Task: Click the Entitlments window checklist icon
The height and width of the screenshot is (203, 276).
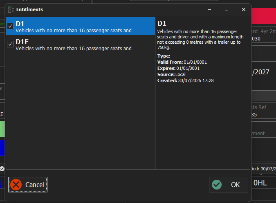Action: click(11, 9)
